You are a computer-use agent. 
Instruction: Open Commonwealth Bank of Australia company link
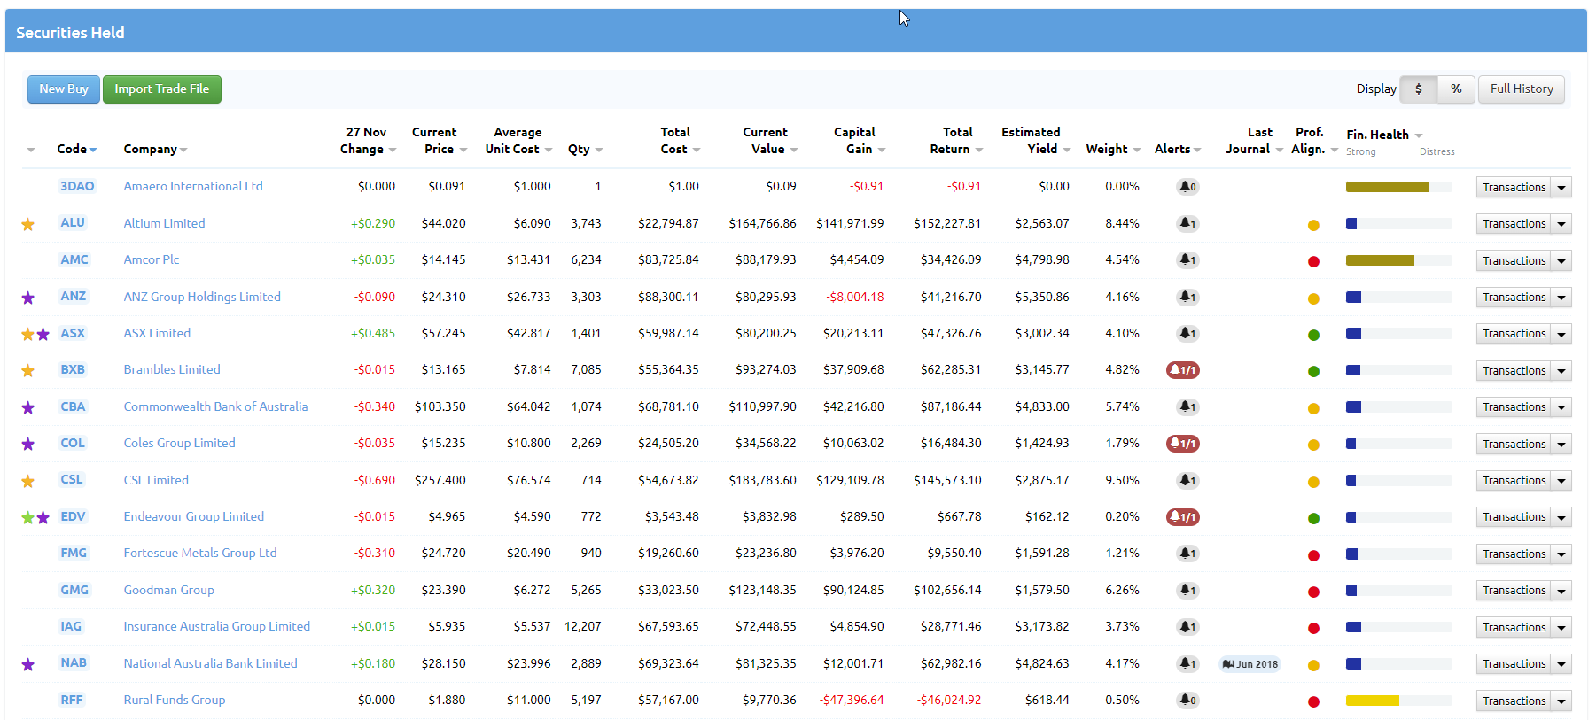point(215,406)
